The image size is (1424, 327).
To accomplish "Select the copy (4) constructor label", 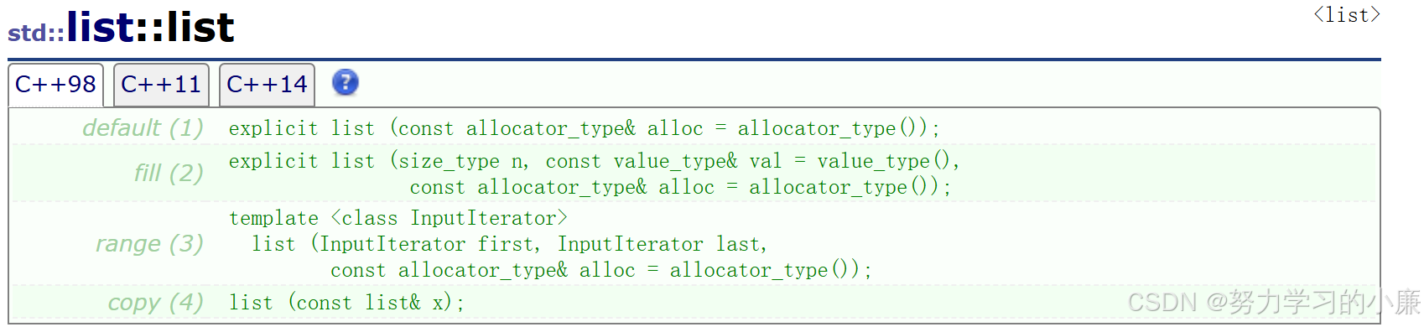I will [155, 302].
